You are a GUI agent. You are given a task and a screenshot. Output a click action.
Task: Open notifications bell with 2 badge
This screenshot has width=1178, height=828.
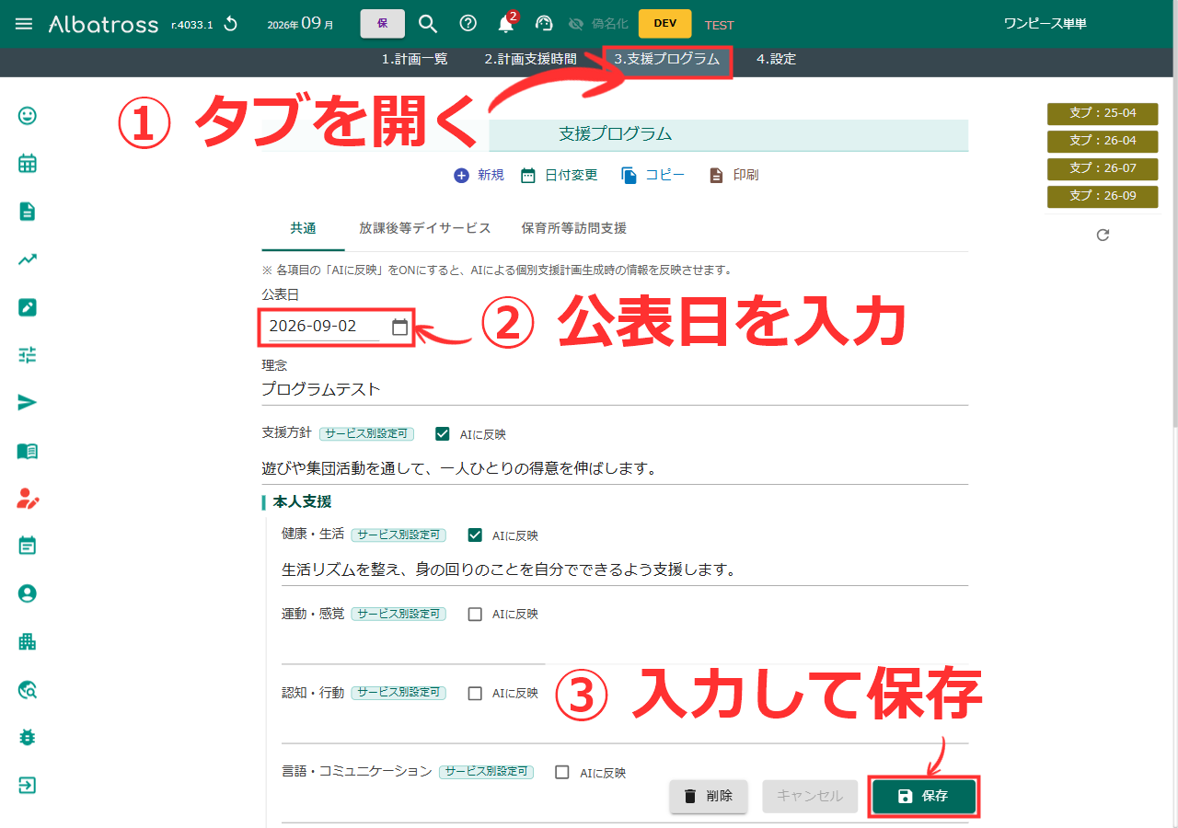click(x=507, y=23)
